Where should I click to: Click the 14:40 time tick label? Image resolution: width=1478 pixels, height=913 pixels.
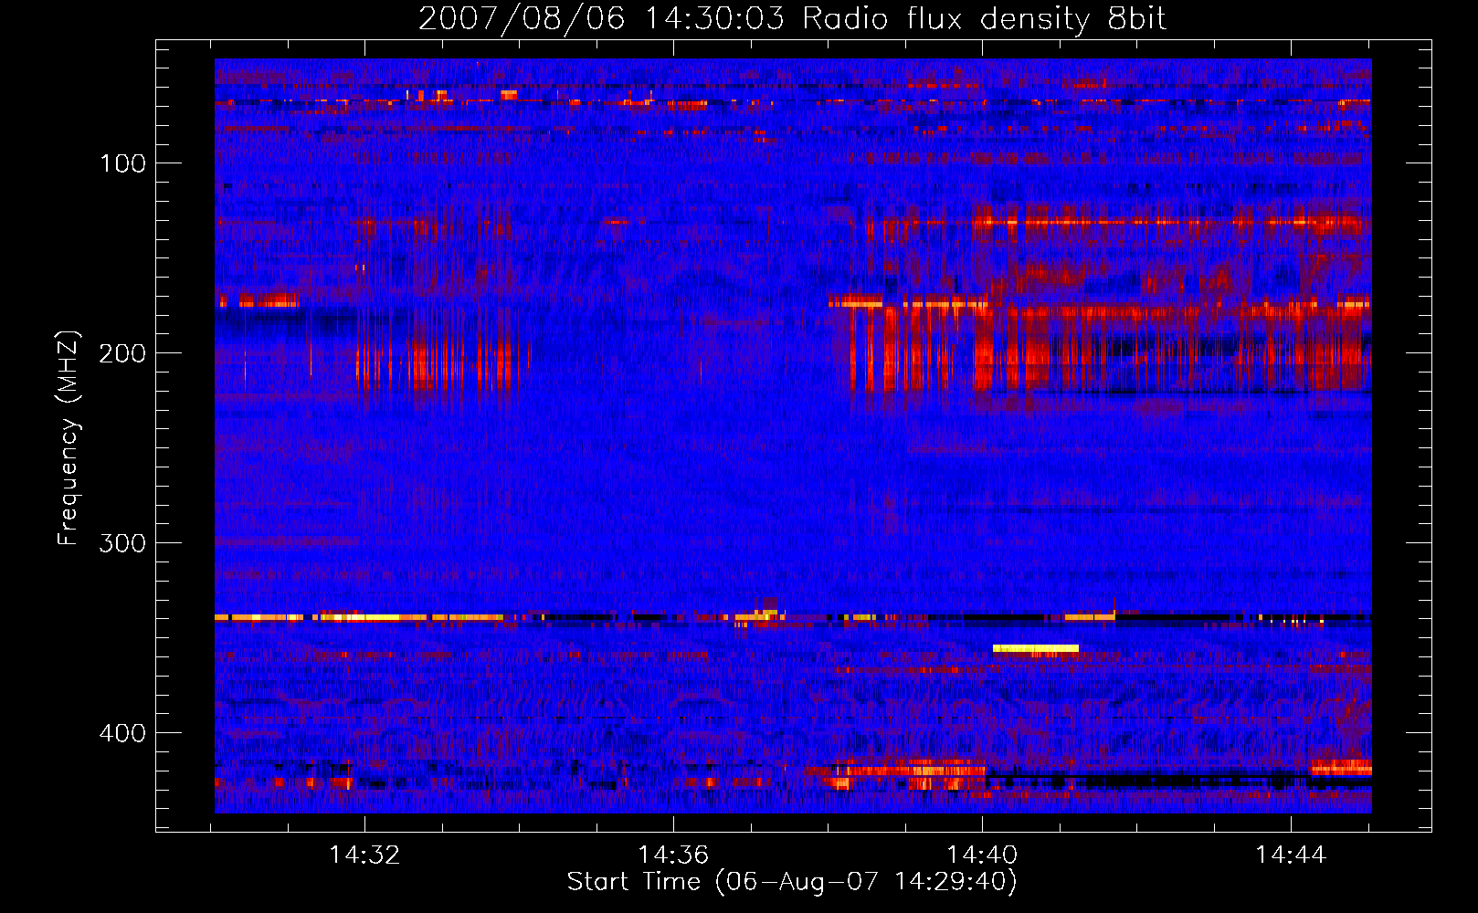click(x=982, y=855)
